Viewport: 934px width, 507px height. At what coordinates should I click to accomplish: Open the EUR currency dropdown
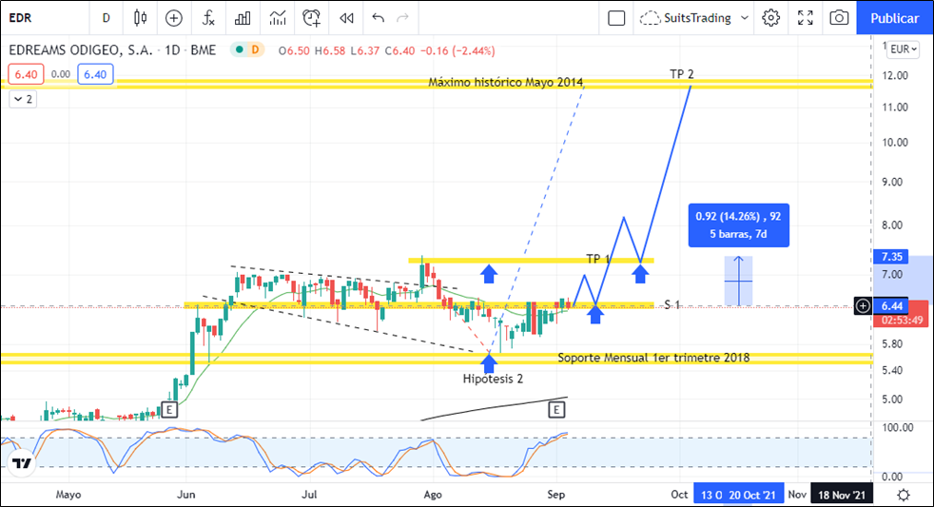click(902, 49)
